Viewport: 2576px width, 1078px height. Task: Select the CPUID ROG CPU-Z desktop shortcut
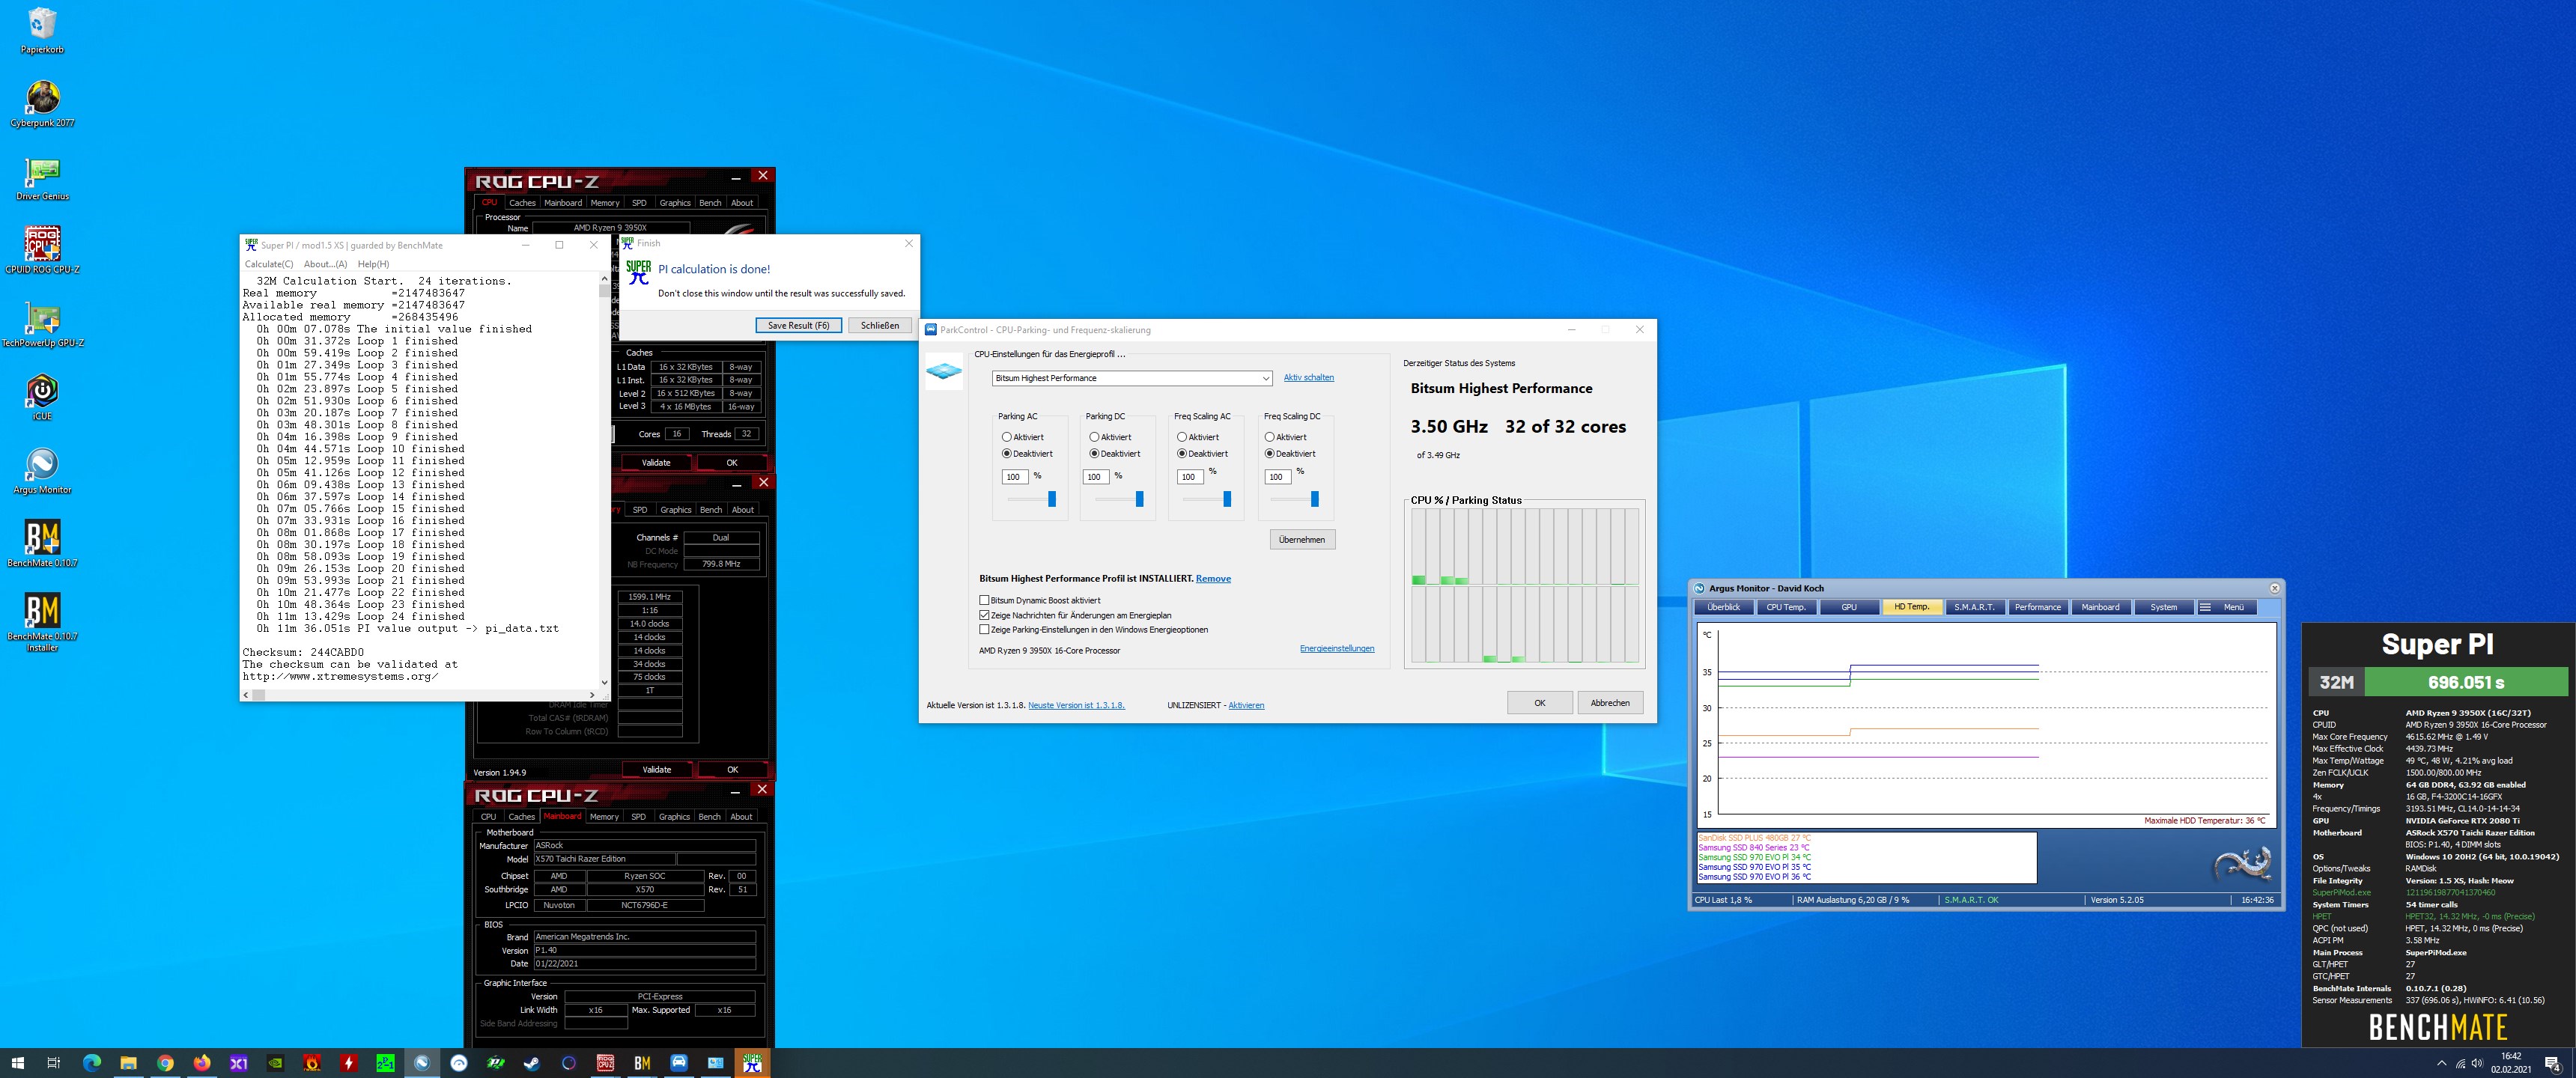[x=42, y=250]
